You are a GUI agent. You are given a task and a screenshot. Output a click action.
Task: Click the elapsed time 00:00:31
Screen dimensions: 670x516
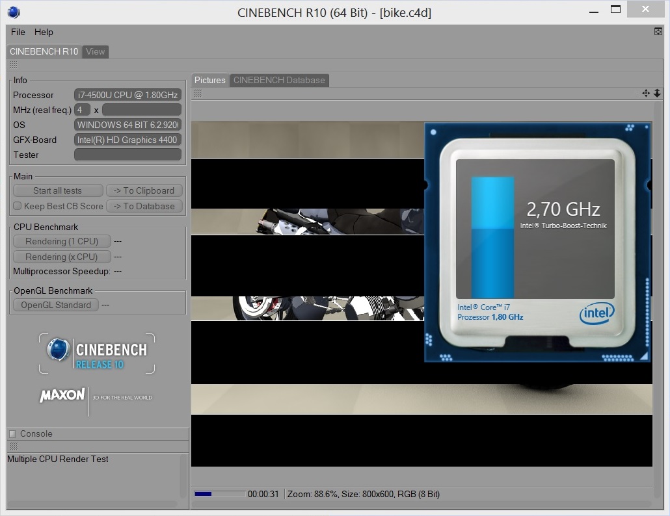[x=263, y=494]
